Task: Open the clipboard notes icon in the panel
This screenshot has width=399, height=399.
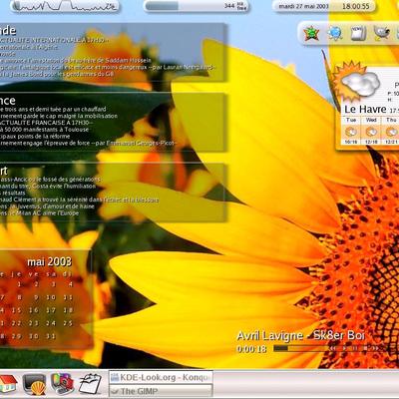Action: [x=90, y=384]
